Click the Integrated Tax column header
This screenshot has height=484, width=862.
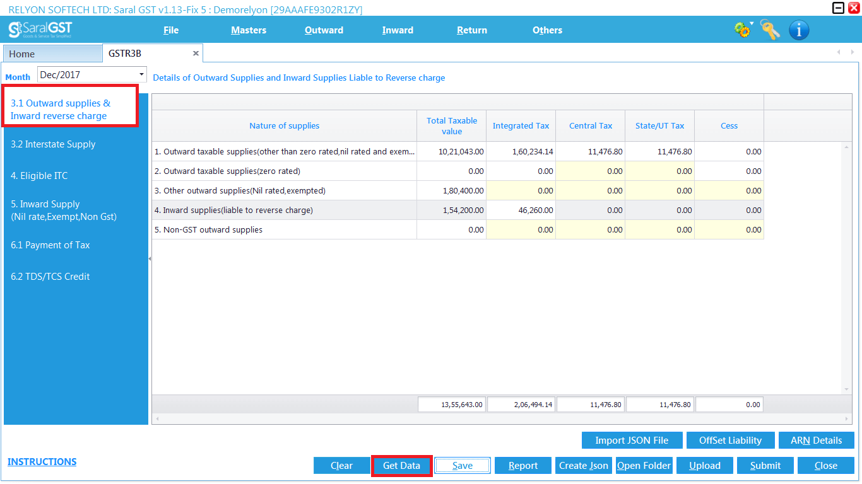[521, 126]
